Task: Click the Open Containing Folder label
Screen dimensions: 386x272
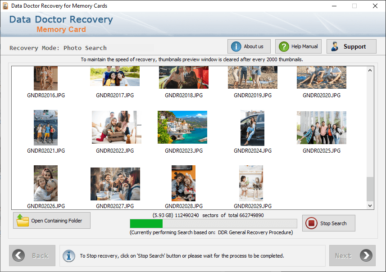Action: [57, 221]
